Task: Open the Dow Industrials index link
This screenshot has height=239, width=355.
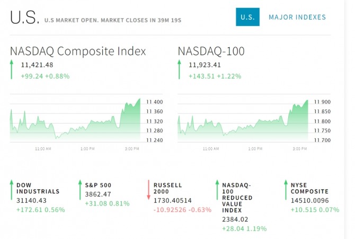Action: click(38, 189)
